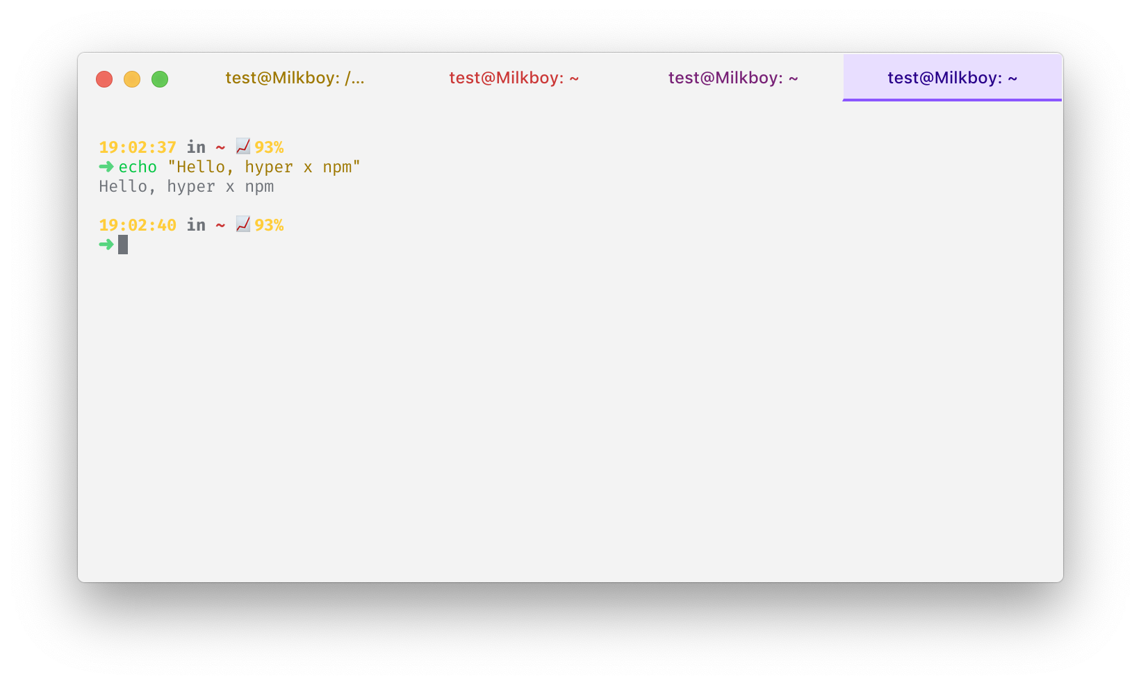Click the yellow traffic light button
Viewport: 1141px width, 685px height.
click(132, 79)
